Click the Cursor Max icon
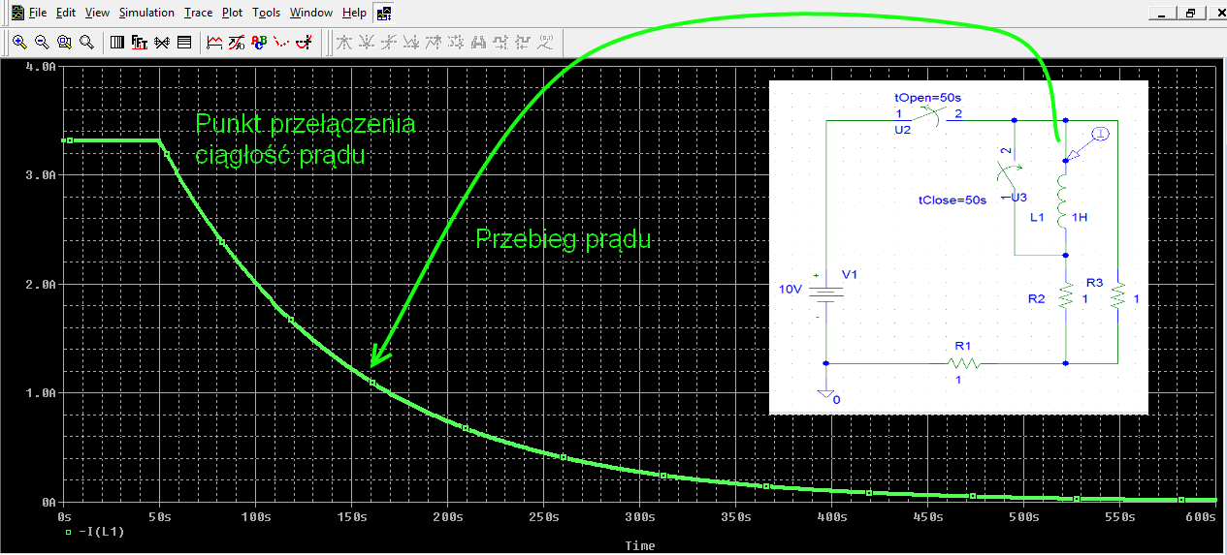The image size is (1227, 555). click(434, 42)
